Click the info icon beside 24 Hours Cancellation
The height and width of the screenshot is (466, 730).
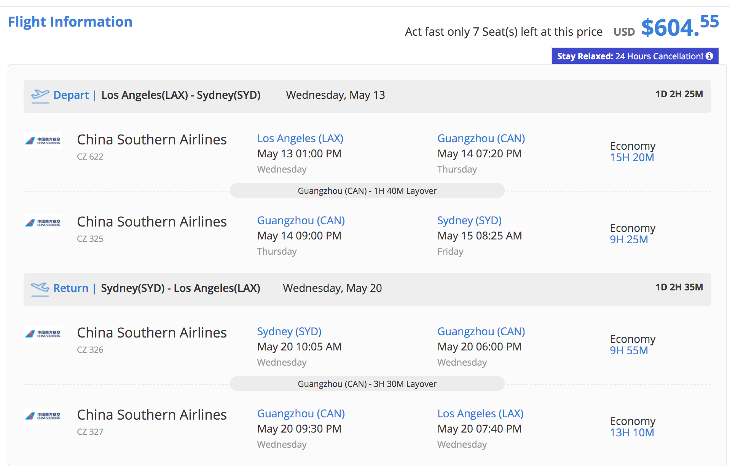(709, 56)
